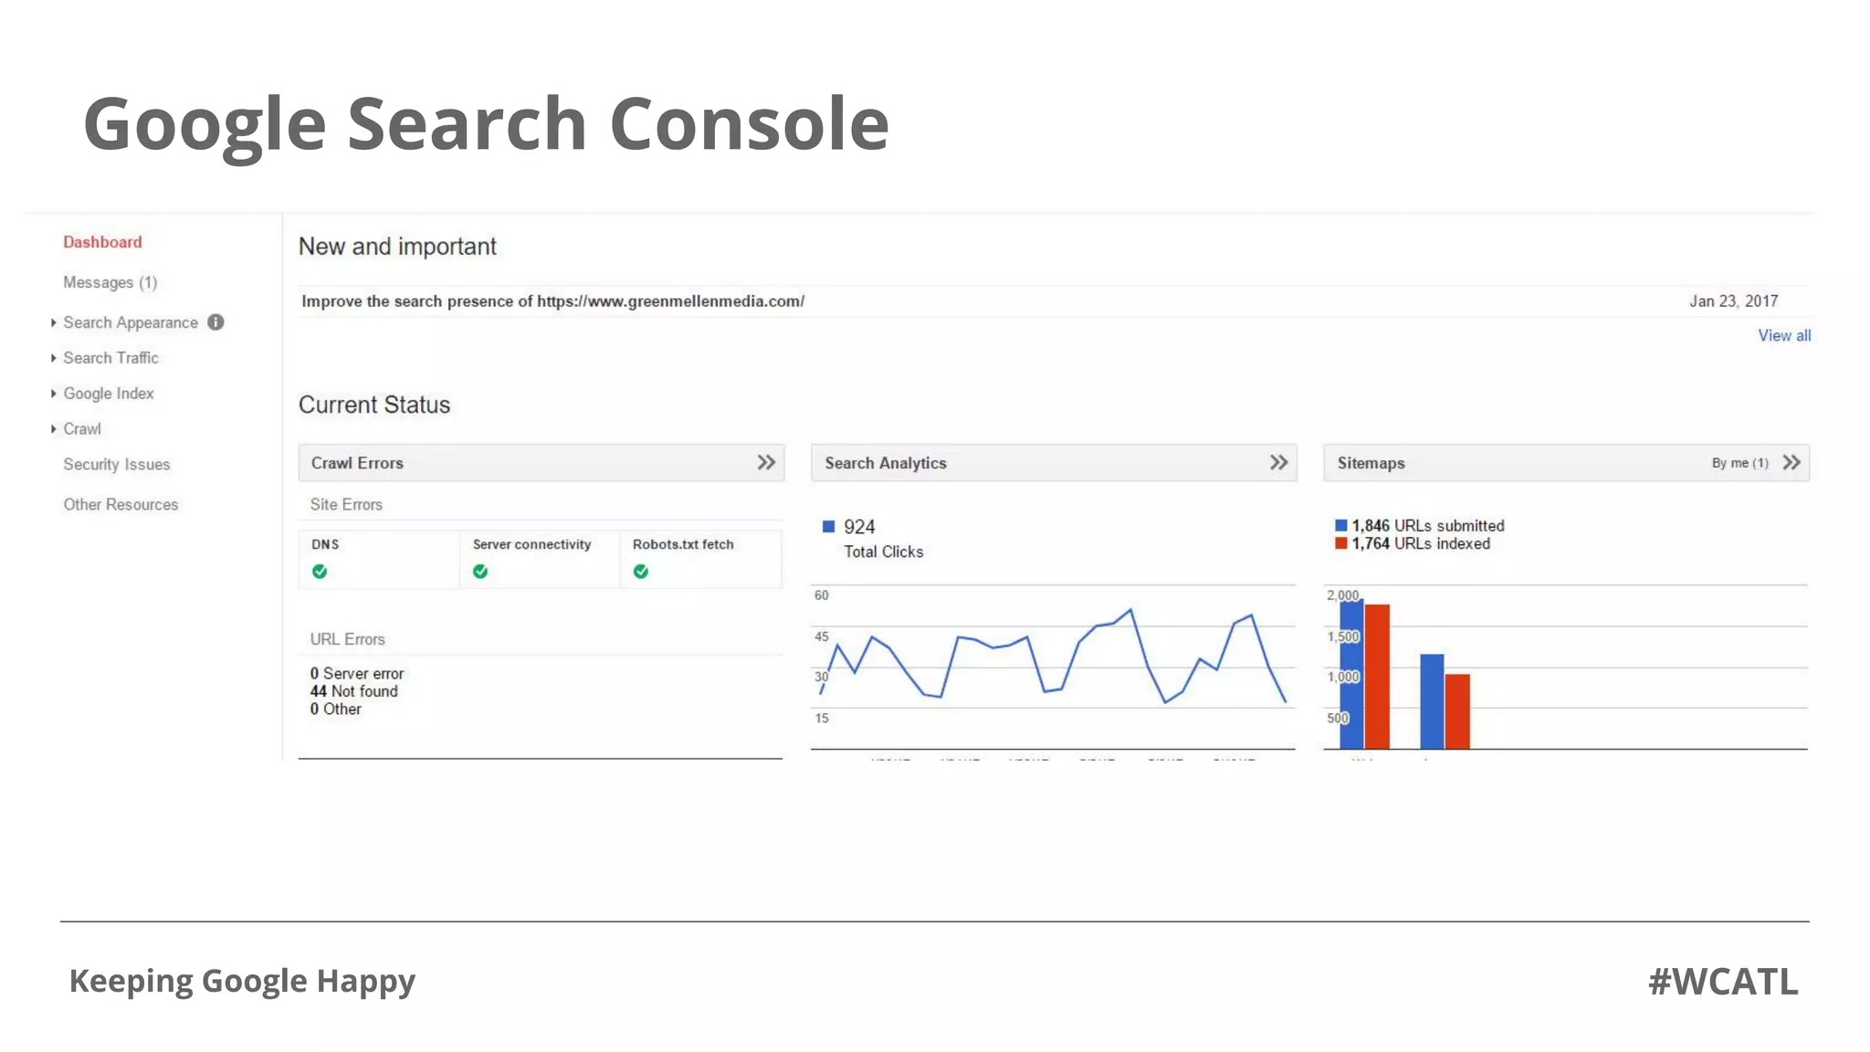Click the 1,764 URLs indexed text

(x=1421, y=543)
